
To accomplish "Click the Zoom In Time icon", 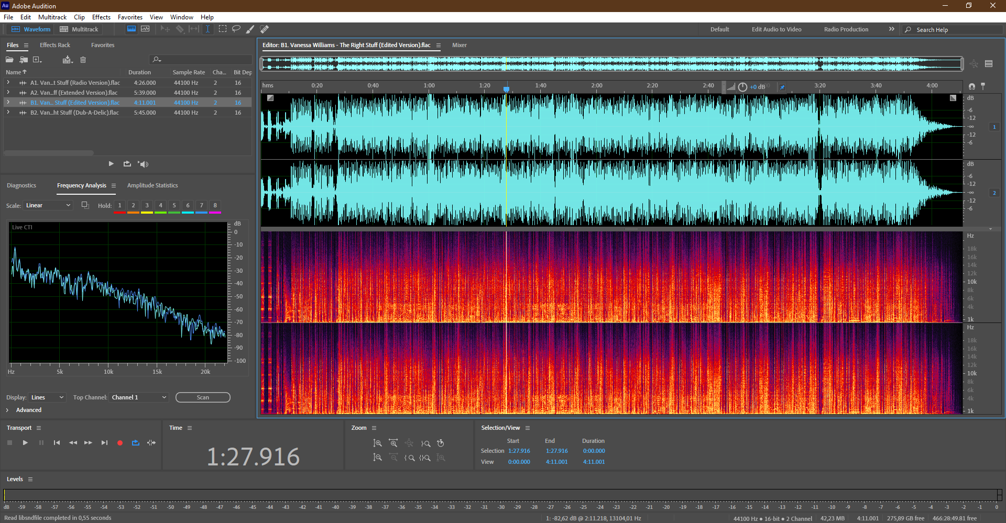I will 393,443.
